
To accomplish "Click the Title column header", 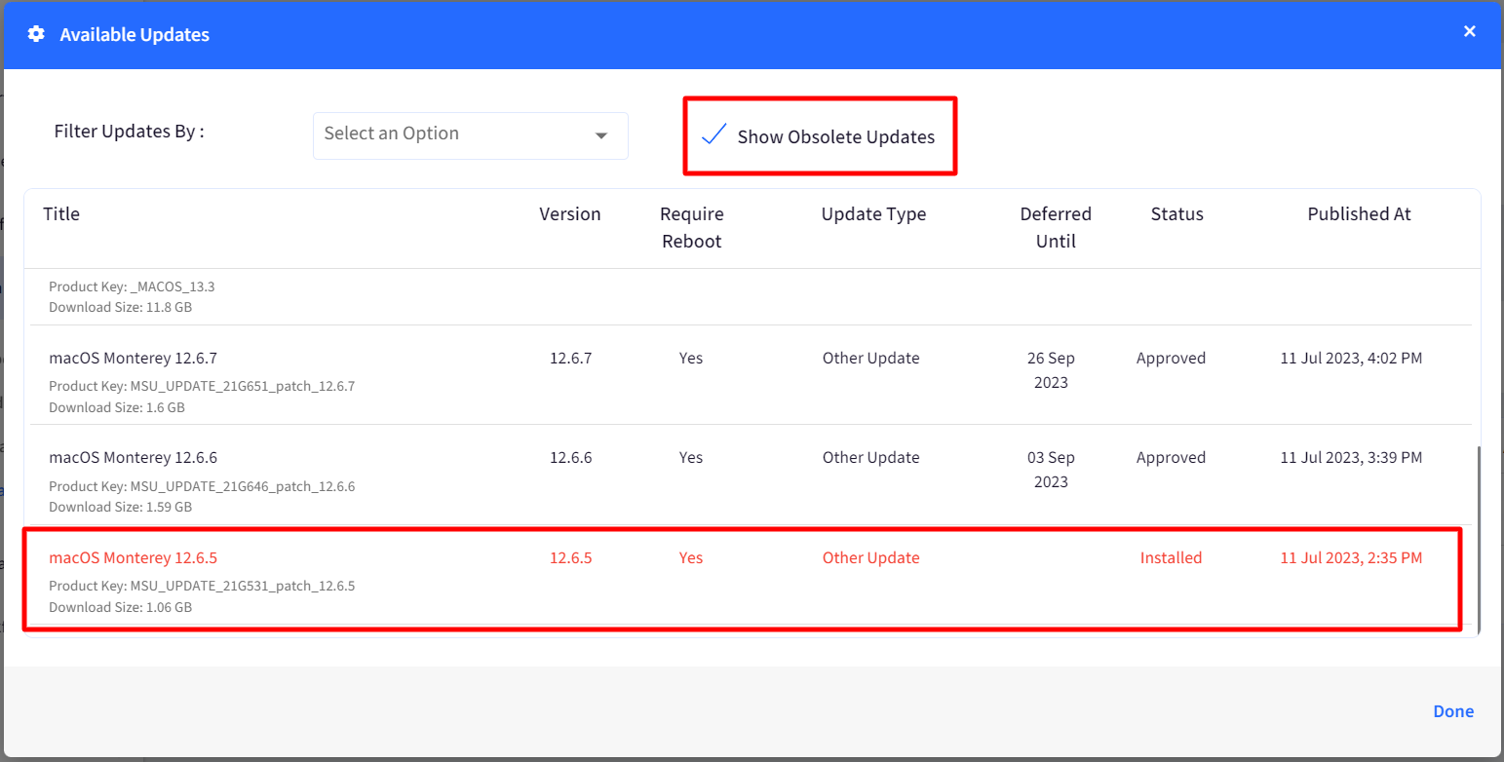I will [x=61, y=213].
